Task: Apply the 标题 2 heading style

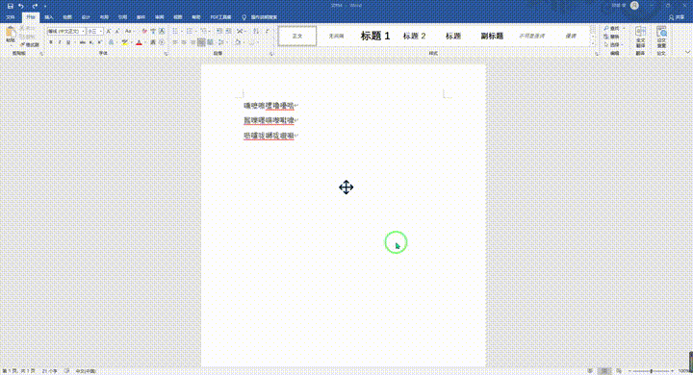Action: pyautogui.click(x=414, y=36)
